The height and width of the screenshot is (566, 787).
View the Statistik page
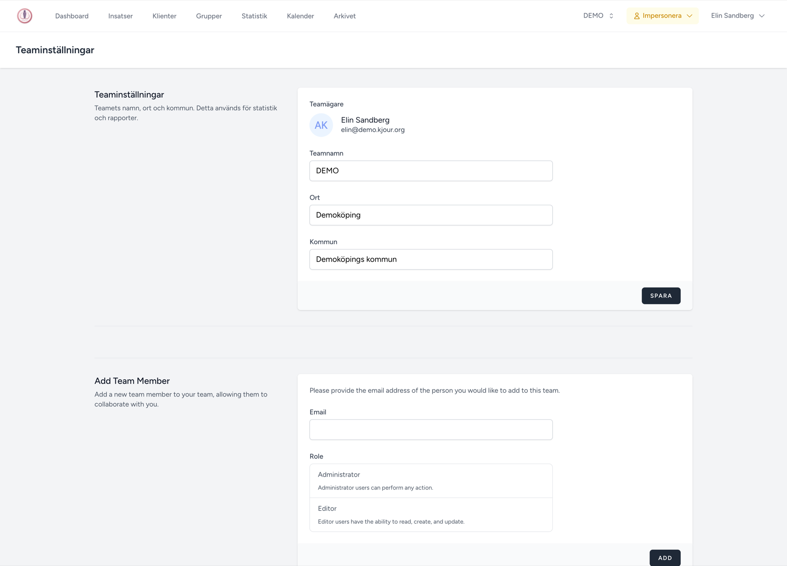pyautogui.click(x=254, y=16)
